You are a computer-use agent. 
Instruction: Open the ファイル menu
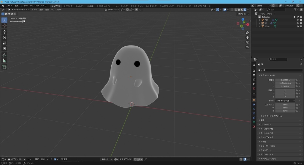[x=9, y=6]
